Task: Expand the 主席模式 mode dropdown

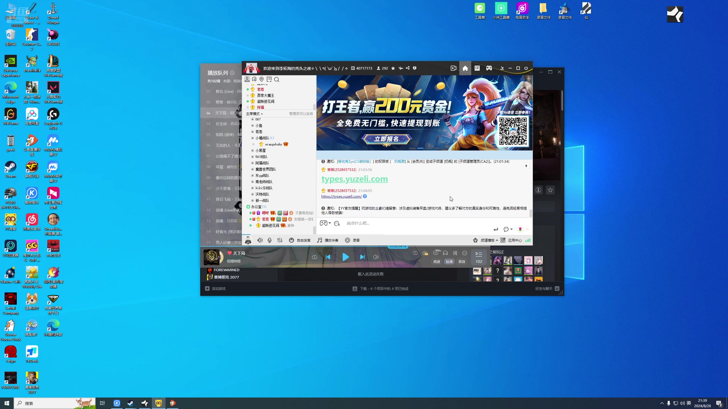Action: (255, 114)
